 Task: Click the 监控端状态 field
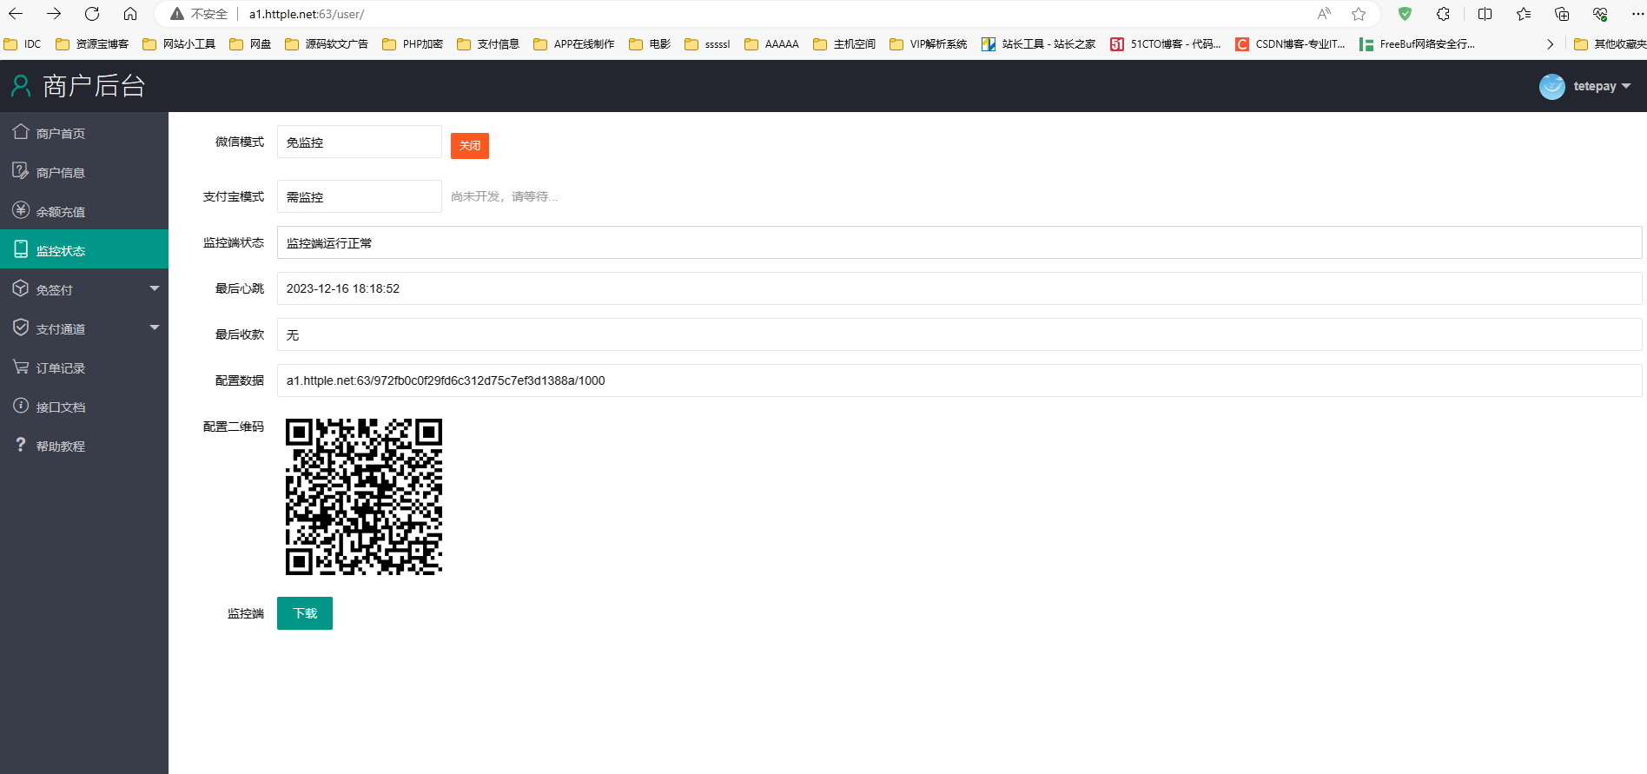click(x=959, y=242)
